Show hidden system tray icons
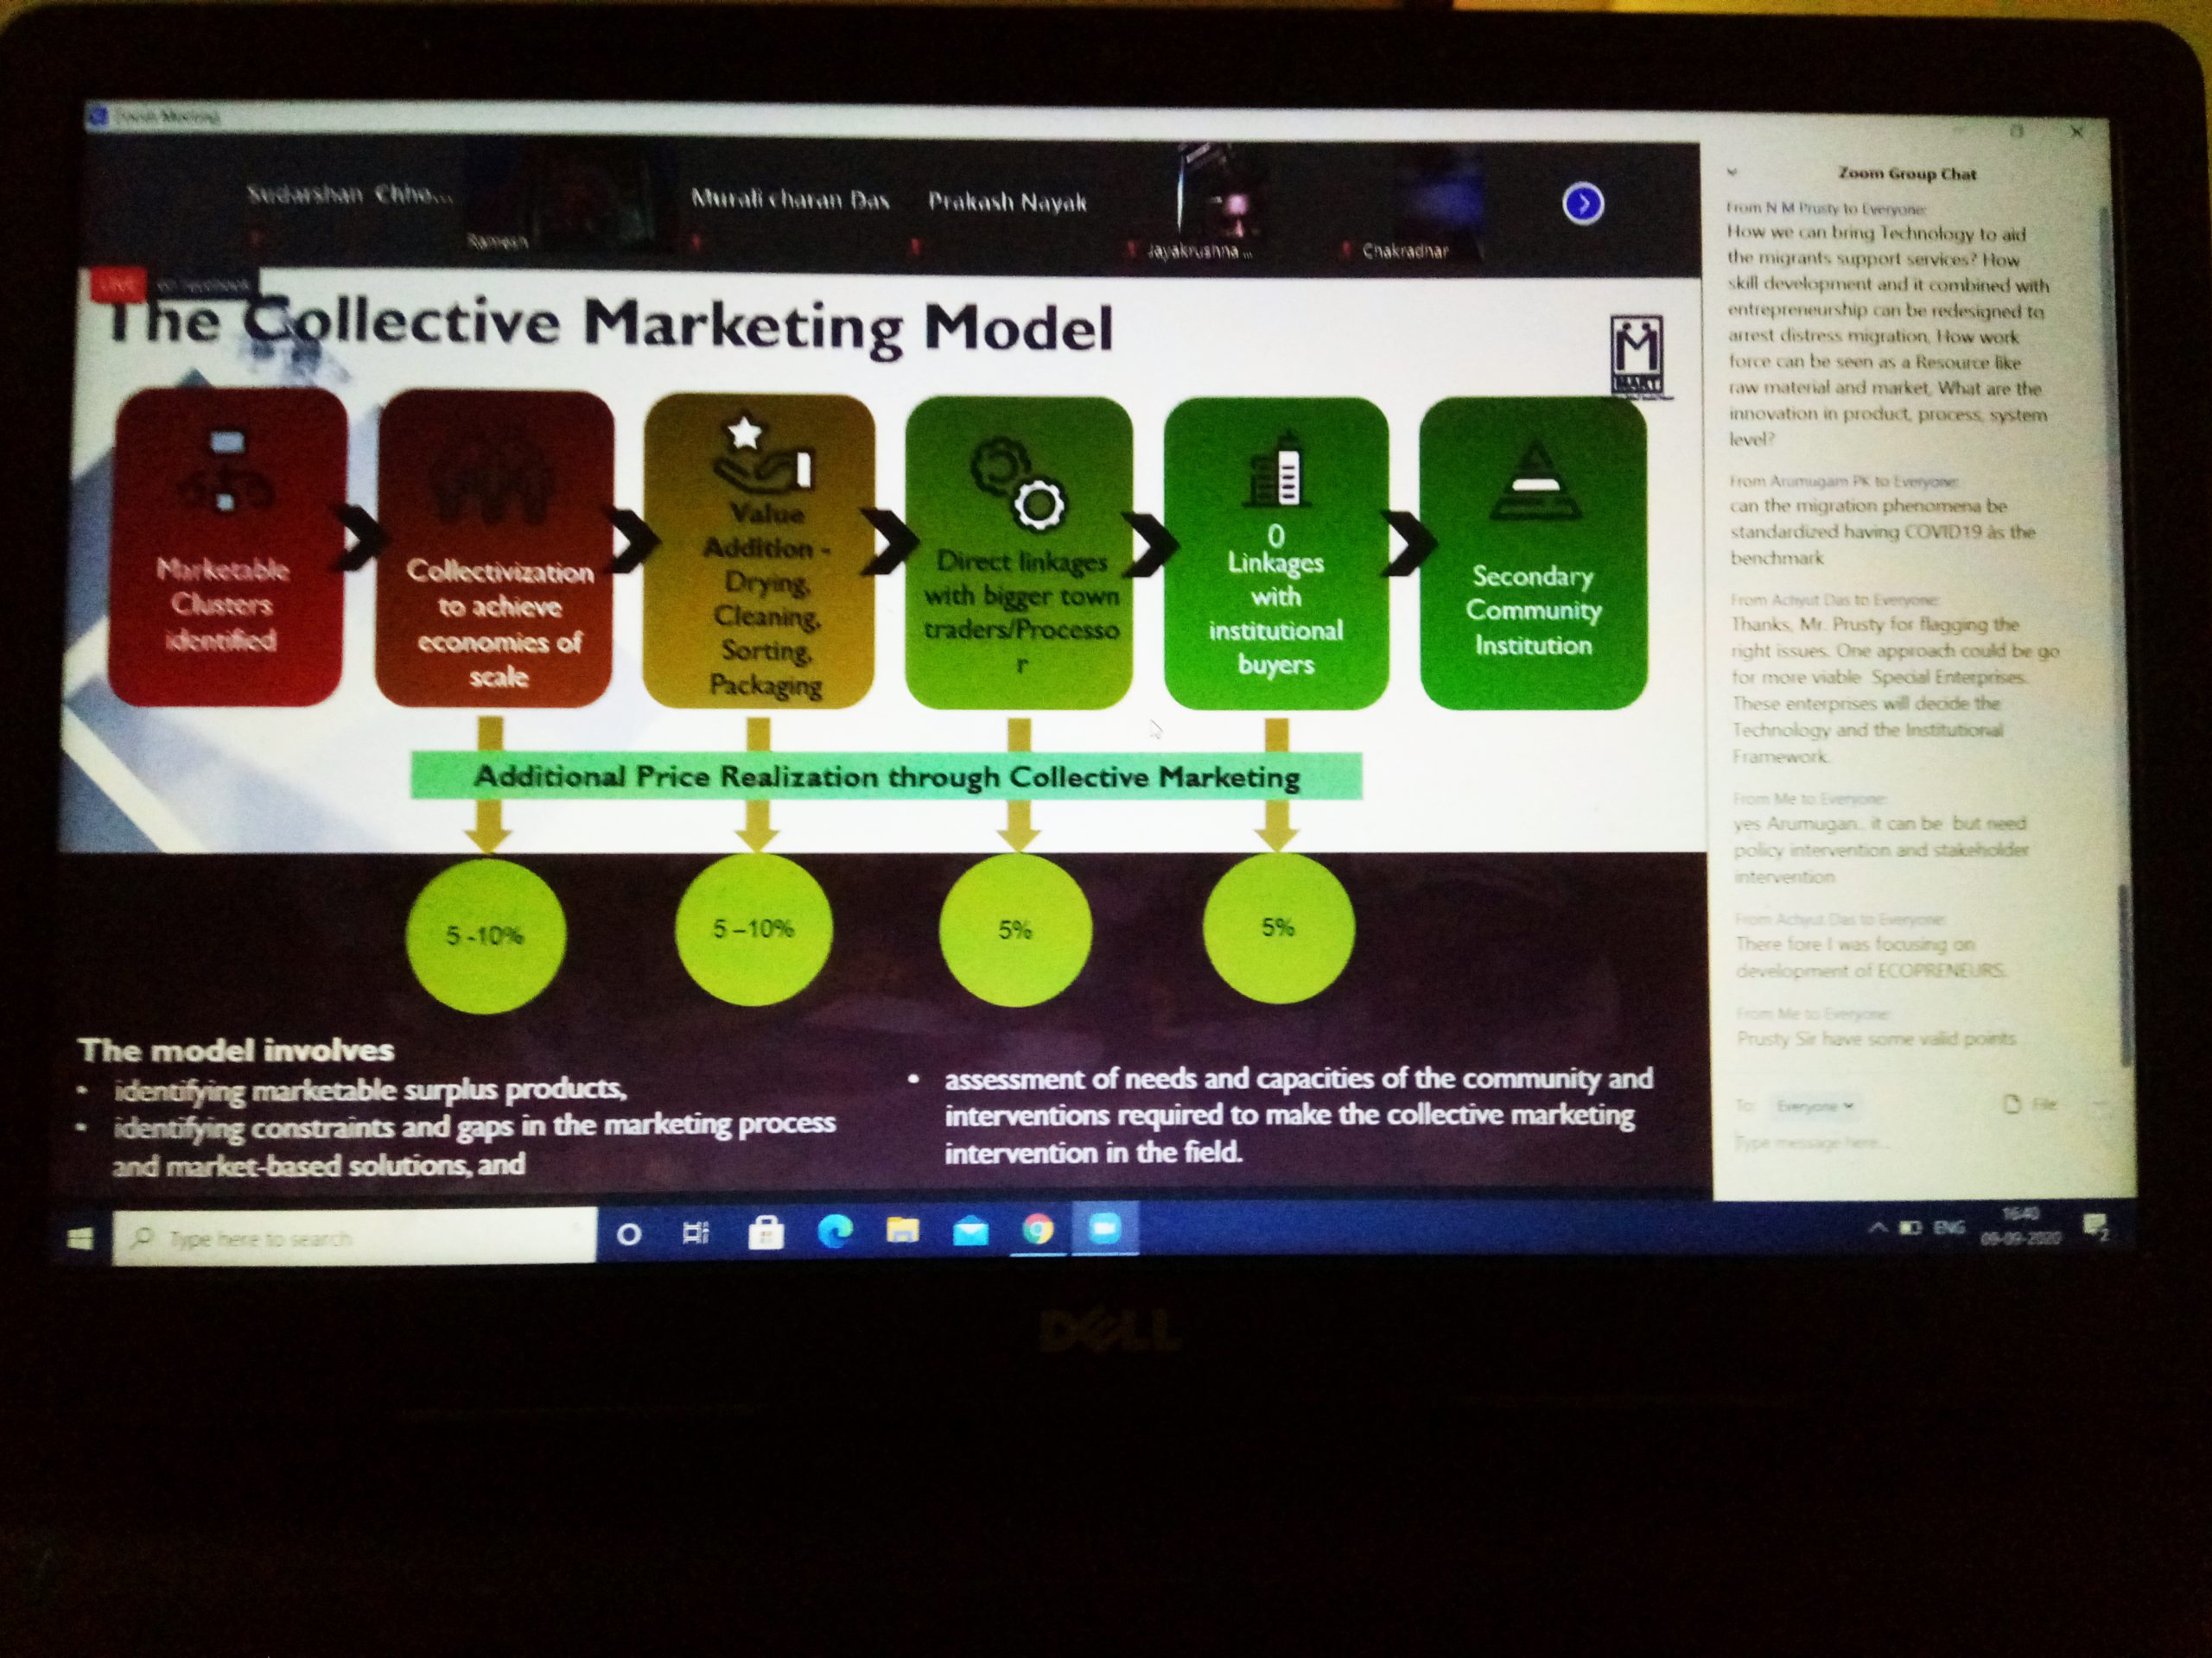 (x=1877, y=1228)
